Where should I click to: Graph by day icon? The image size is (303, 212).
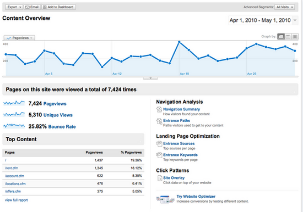point(281,36)
